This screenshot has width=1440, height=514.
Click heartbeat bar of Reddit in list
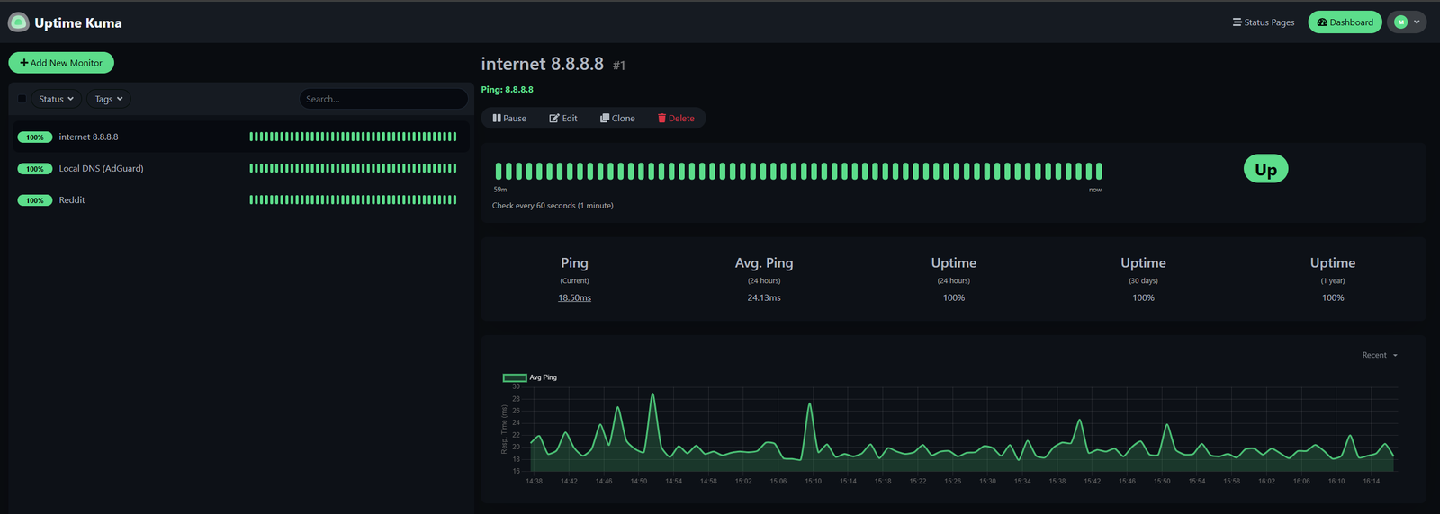click(x=353, y=199)
